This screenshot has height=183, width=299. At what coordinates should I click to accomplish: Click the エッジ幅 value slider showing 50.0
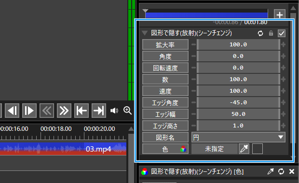(x=238, y=114)
